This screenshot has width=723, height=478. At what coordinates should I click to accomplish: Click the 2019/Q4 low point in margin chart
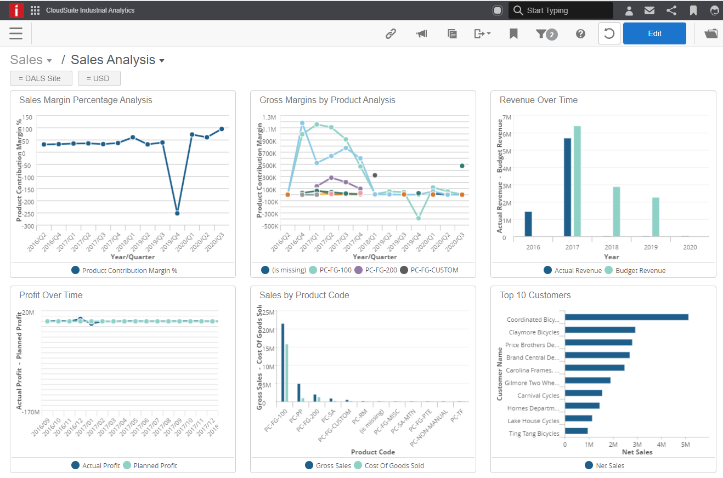pos(177,213)
